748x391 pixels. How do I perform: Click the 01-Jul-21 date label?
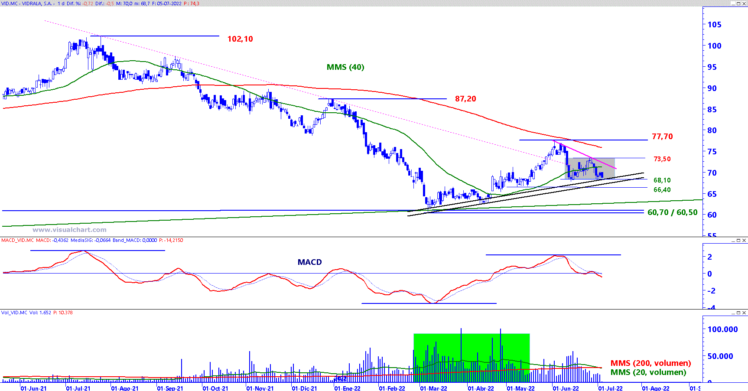(78, 388)
